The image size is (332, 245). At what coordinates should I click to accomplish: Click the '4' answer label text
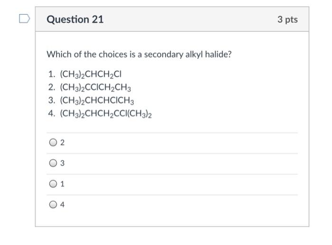point(62,205)
